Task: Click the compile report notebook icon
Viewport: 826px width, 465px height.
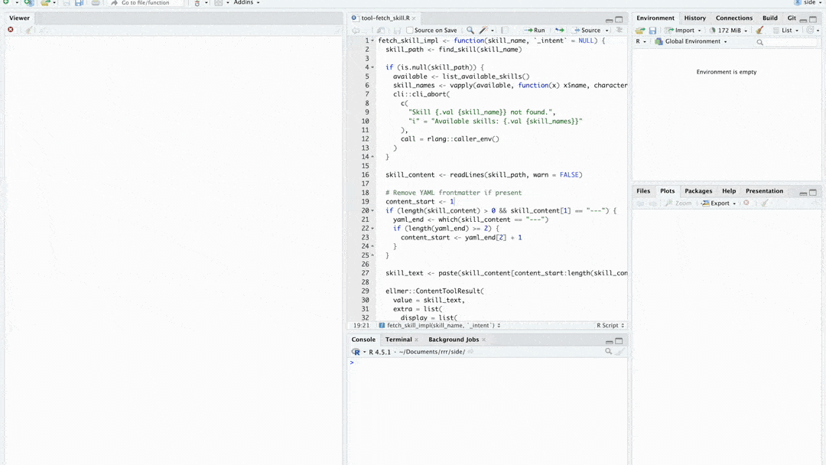Action: click(x=505, y=31)
